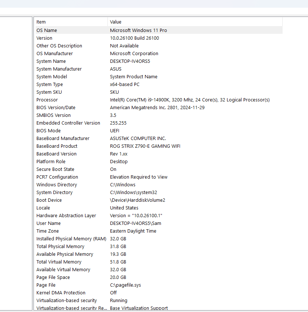The width and height of the screenshot is (308, 312).
Task: Click the 19.3 GB available memory value
Action: tap(118, 254)
